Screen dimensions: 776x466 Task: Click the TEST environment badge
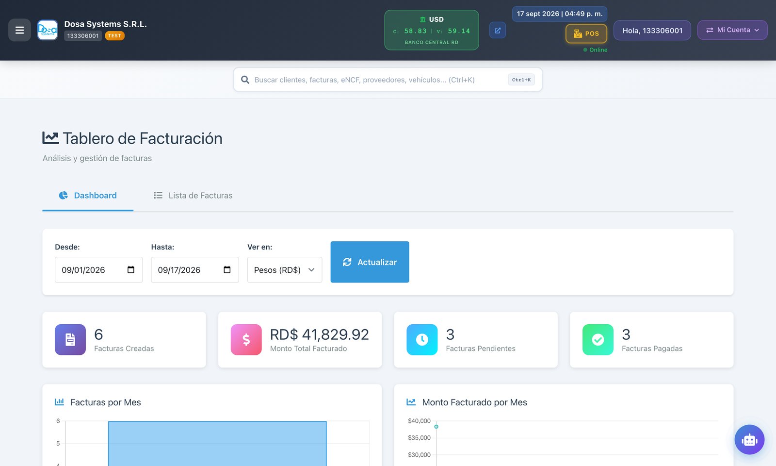point(114,36)
